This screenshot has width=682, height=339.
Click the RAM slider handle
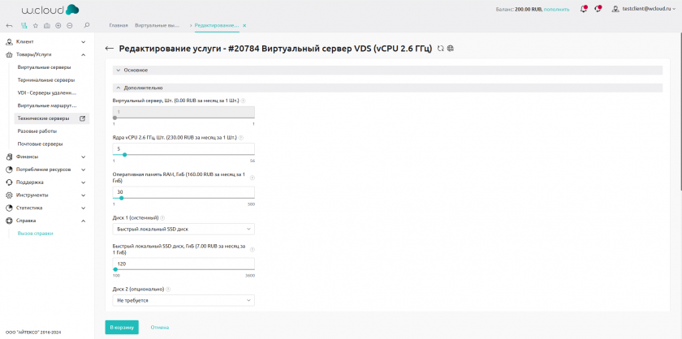(121, 197)
